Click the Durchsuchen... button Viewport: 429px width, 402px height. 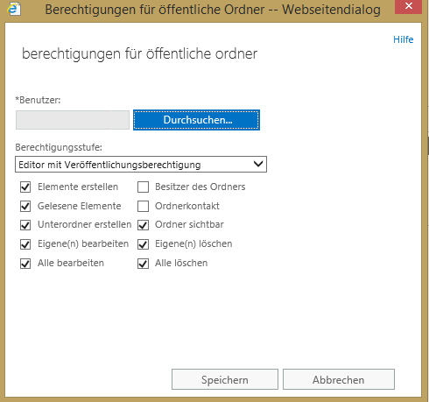pos(196,120)
